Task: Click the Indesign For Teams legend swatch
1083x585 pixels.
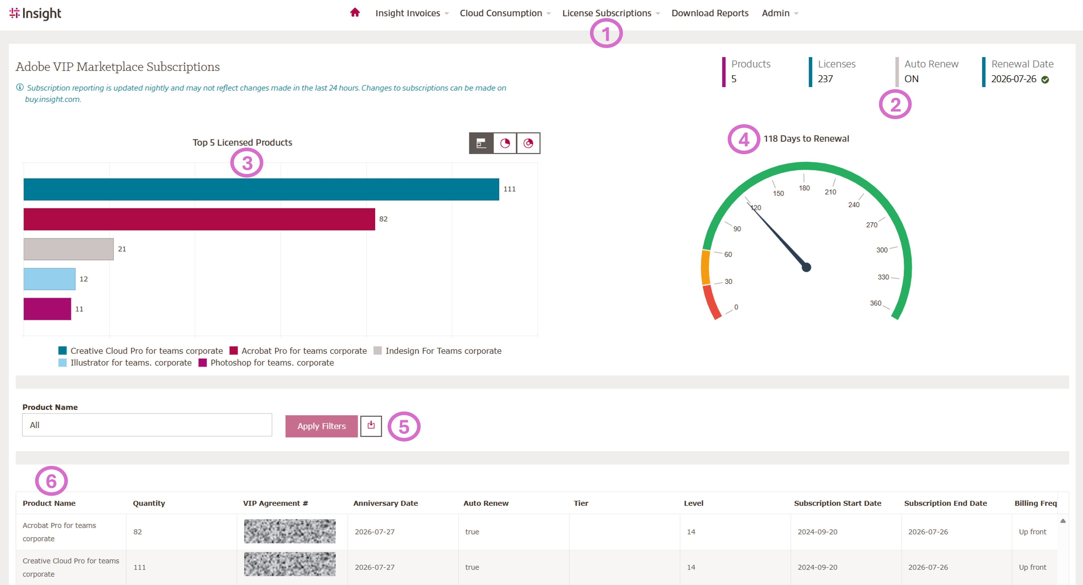Action: (x=378, y=351)
